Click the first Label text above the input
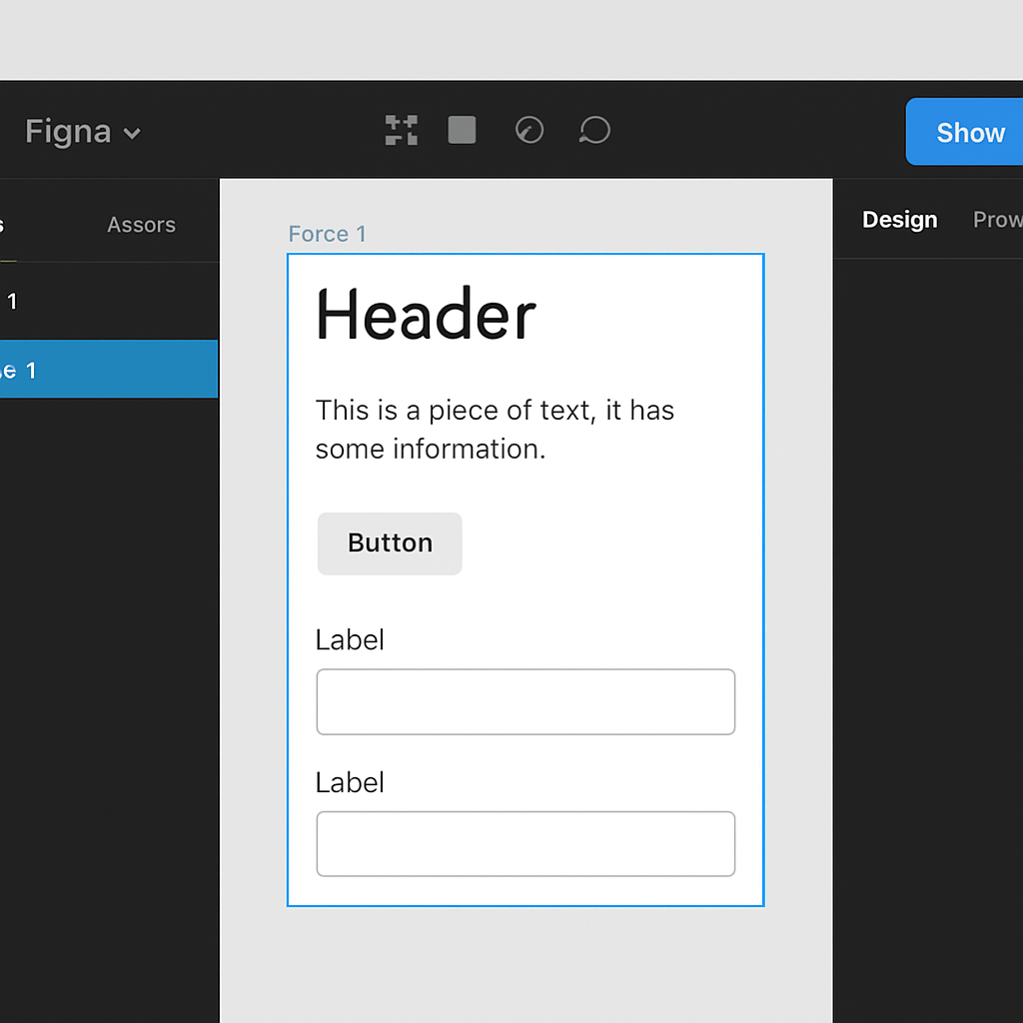Screen dimensions: 1023x1023 [350, 639]
